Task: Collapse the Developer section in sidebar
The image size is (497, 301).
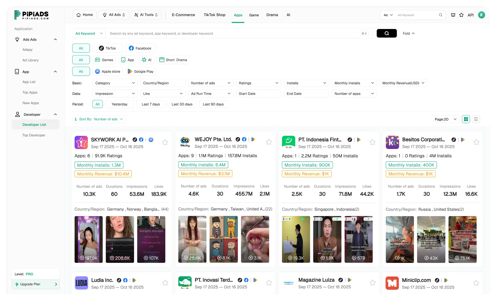Action: [x=55, y=114]
